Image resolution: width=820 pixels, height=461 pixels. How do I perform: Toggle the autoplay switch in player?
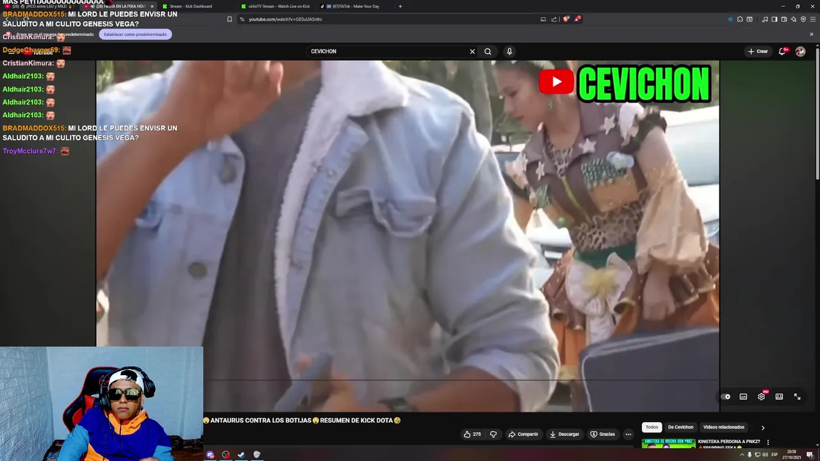726,396
